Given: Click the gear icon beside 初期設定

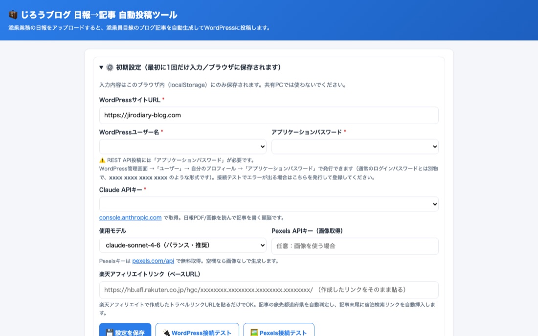Looking at the screenshot, I should tap(110, 67).
